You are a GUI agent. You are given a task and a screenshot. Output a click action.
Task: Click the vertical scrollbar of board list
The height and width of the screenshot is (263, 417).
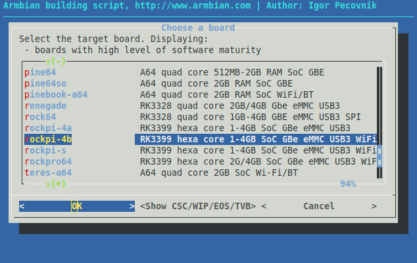pos(380,122)
